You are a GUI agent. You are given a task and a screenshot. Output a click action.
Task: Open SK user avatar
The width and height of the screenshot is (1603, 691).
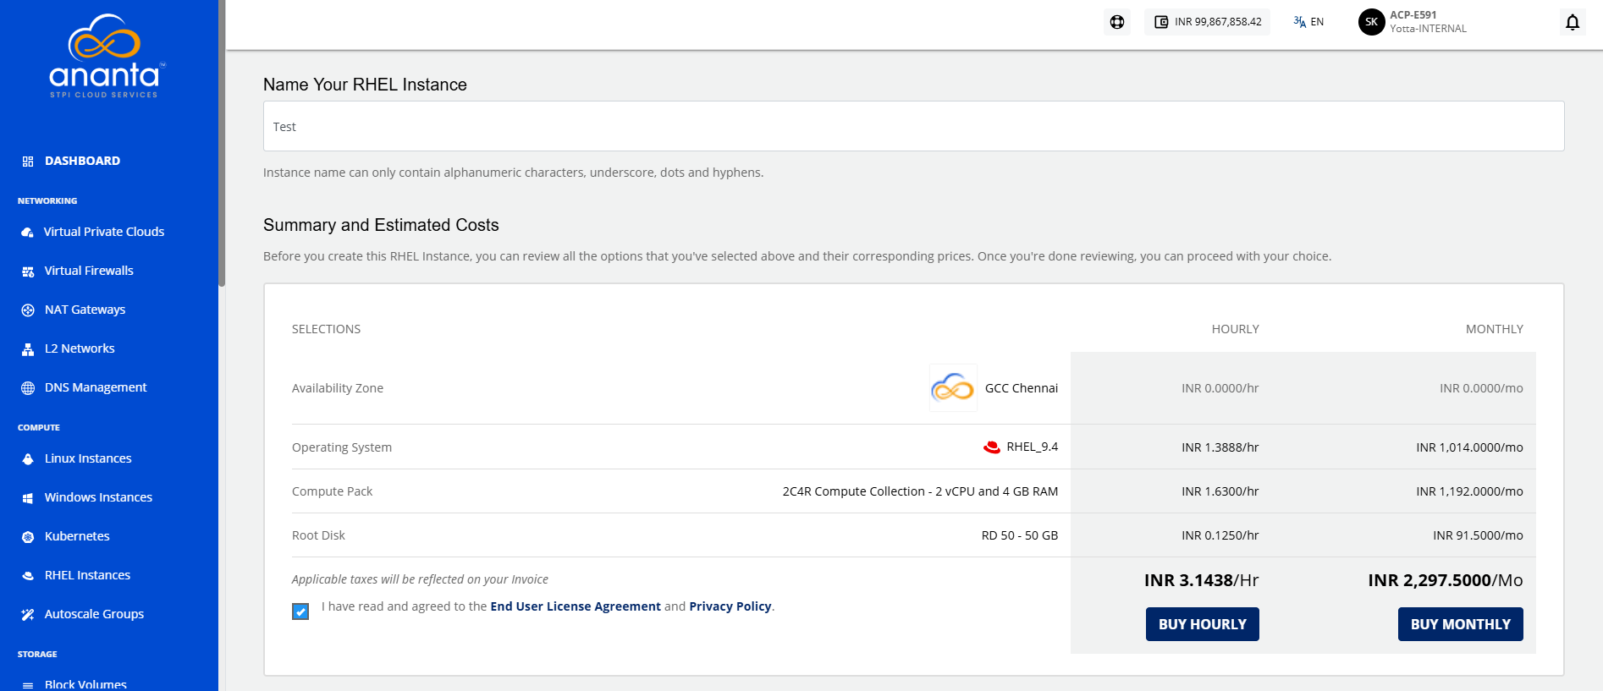pos(1371,22)
